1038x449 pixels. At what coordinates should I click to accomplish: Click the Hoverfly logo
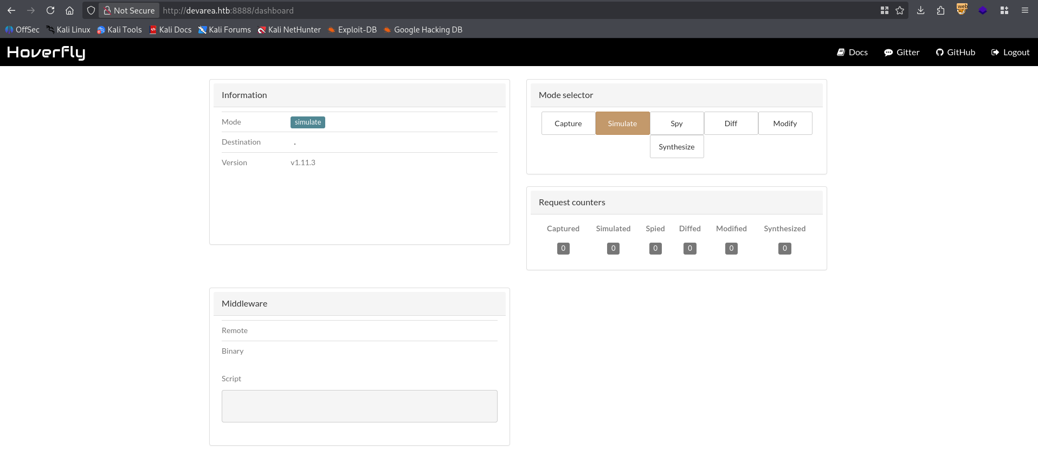pos(46,52)
